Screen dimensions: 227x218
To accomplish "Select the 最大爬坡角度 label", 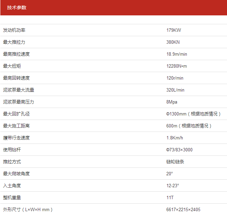I will point(16,174).
